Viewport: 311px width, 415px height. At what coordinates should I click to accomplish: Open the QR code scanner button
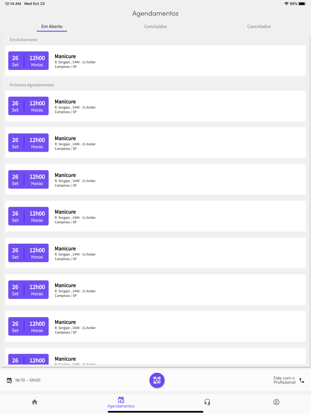click(x=157, y=380)
